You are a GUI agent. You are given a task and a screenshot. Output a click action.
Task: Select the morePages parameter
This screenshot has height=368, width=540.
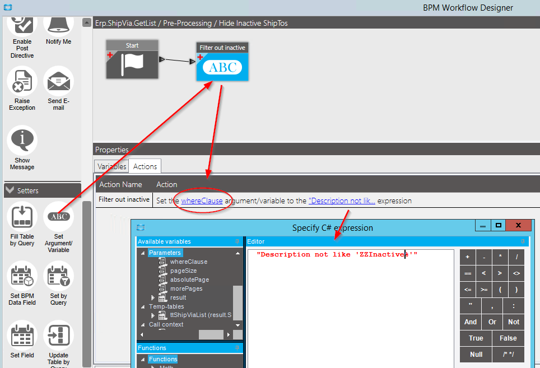click(x=187, y=288)
